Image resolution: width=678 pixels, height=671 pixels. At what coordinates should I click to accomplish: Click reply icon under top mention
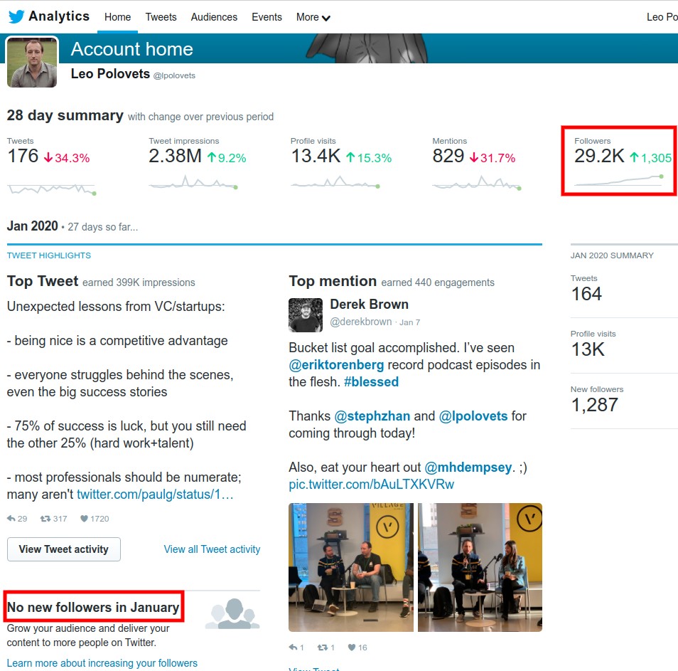(x=294, y=648)
